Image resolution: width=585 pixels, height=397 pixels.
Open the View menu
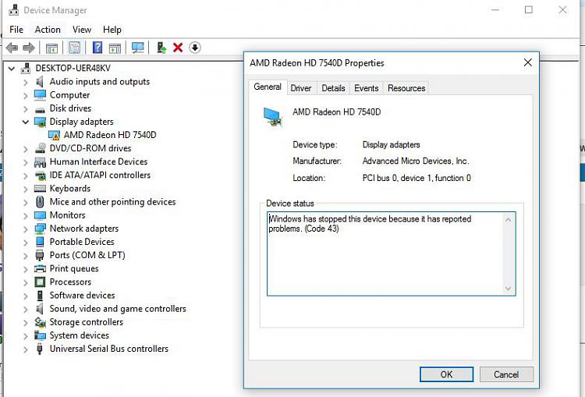tap(82, 30)
